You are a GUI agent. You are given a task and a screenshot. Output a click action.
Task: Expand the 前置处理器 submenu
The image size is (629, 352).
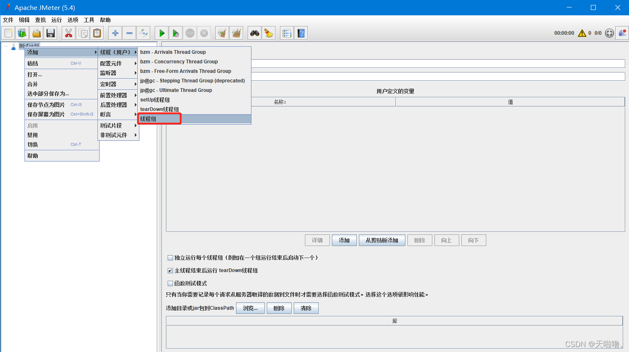pyautogui.click(x=118, y=95)
